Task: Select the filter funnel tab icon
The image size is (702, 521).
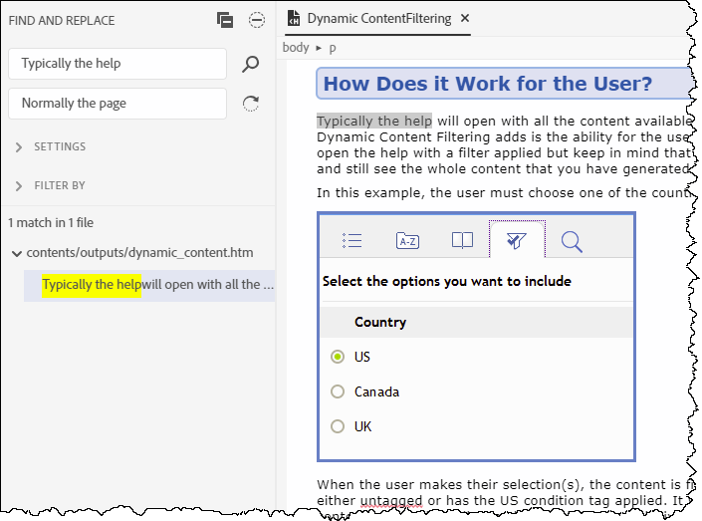Action: [x=516, y=240]
